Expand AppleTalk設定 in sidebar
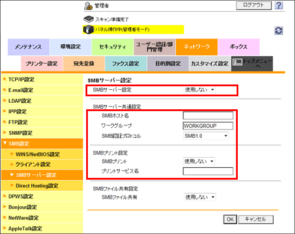 pos(42,229)
